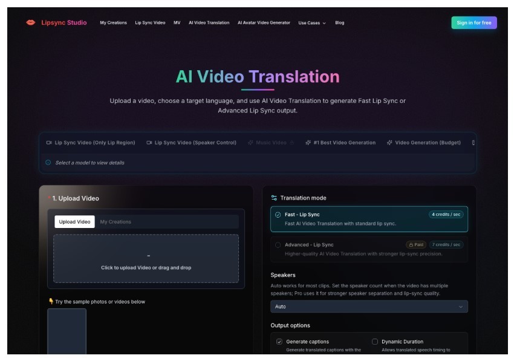Click lock icon after Music Video
Image resolution: width=514 pixels, height=361 pixels.
pyautogui.click(x=291, y=143)
